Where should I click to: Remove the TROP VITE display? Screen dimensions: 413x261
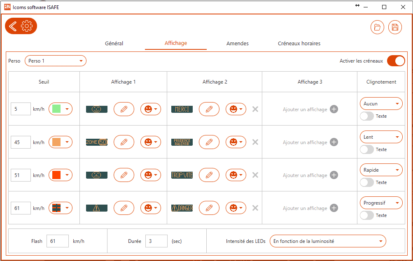point(255,175)
